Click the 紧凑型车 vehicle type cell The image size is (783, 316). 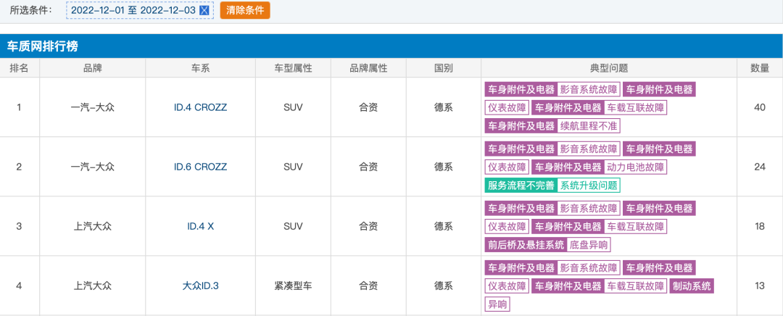tap(293, 286)
